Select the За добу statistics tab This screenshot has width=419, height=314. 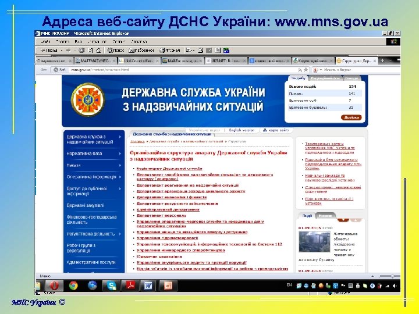[x=298, y=78]
